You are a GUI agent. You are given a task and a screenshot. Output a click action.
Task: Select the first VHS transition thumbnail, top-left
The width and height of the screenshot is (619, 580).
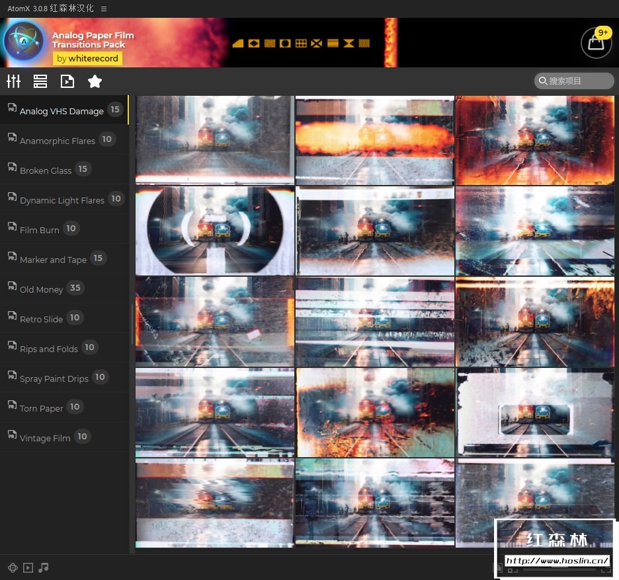click(x=215, y=140)
